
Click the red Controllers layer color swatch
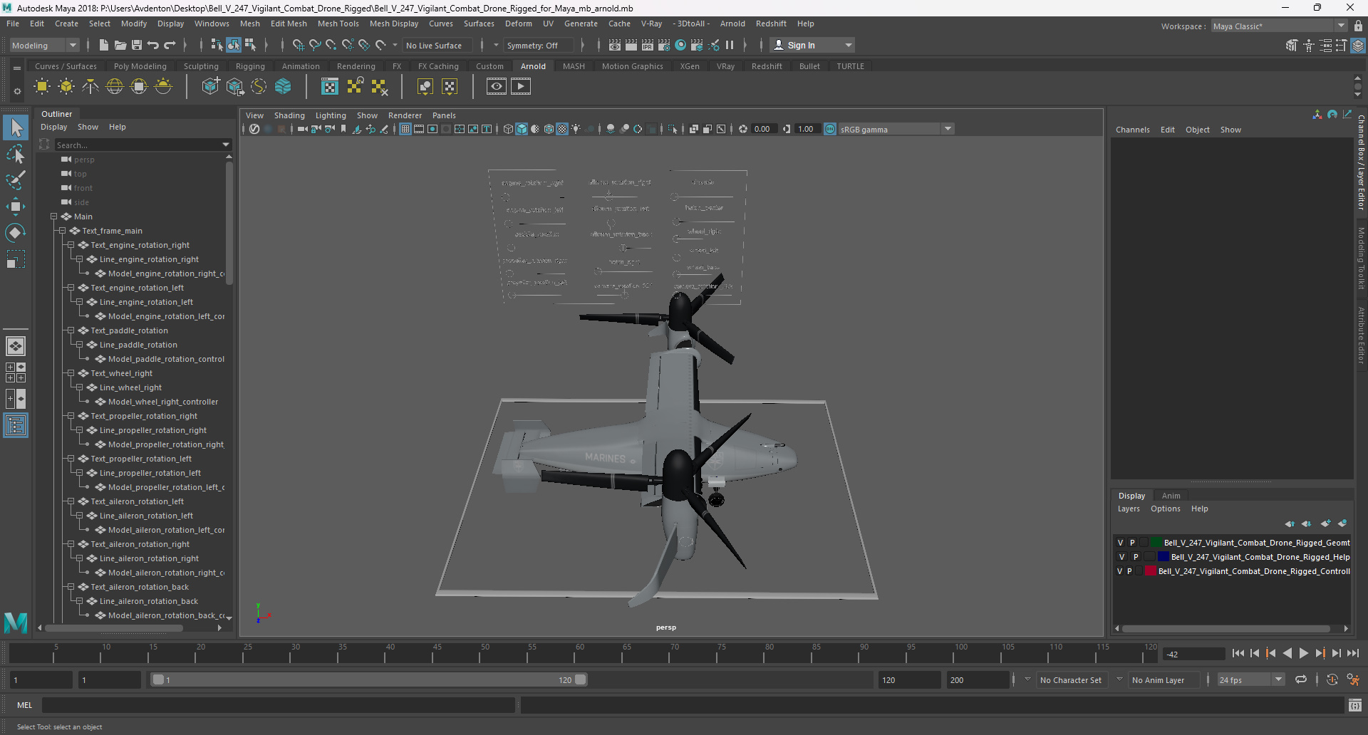coord(1151,571)
